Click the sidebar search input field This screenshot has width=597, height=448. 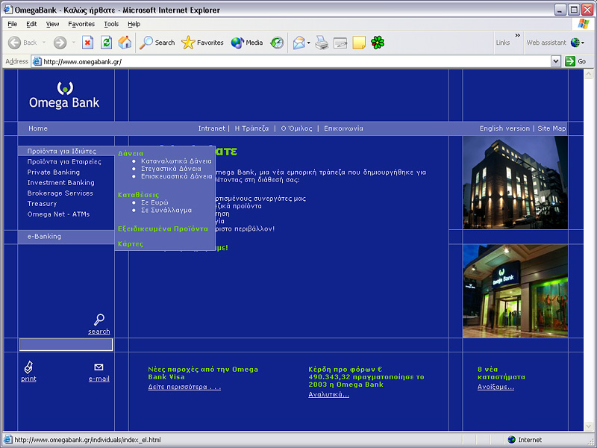(x=66, y=344)
